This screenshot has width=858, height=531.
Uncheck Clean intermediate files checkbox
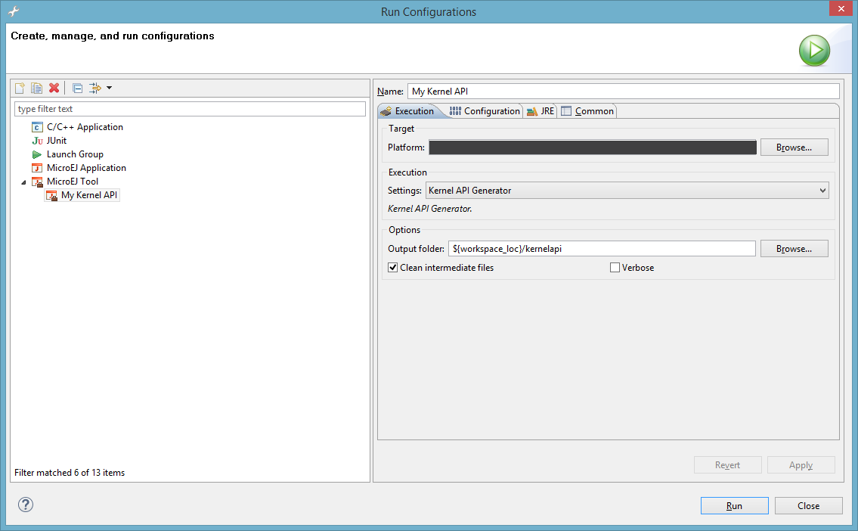(393, 268)
